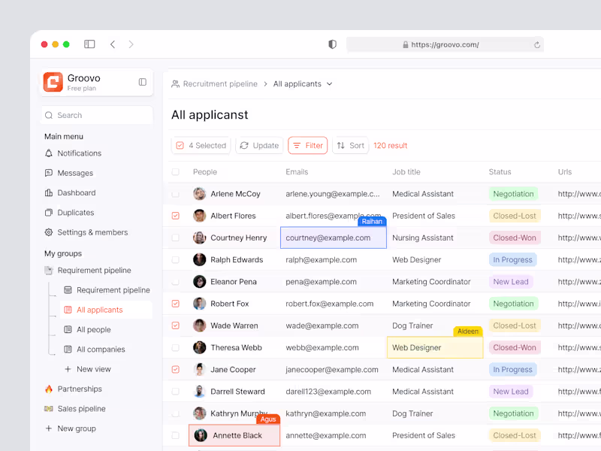
Task: Open the Sort dropdown
Action: coord(350,145)
